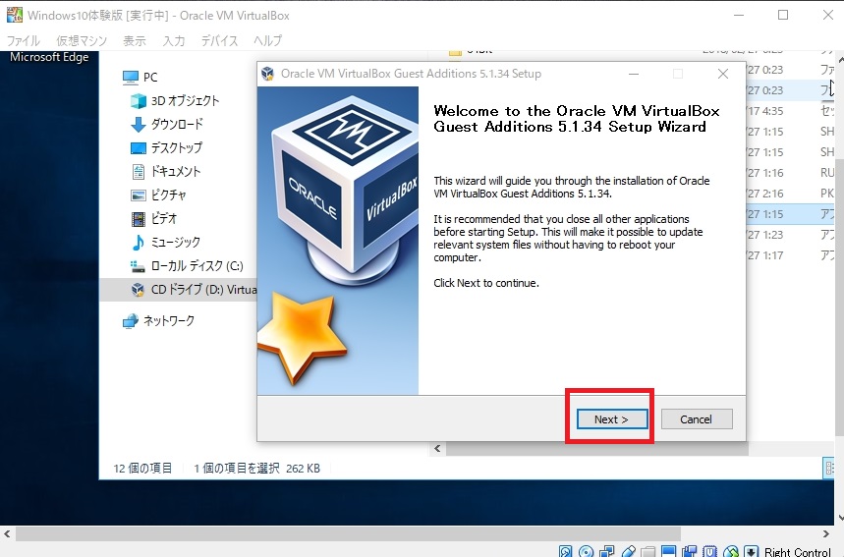
Task: Open the ヘルプ menu
Action: point(268,40)
